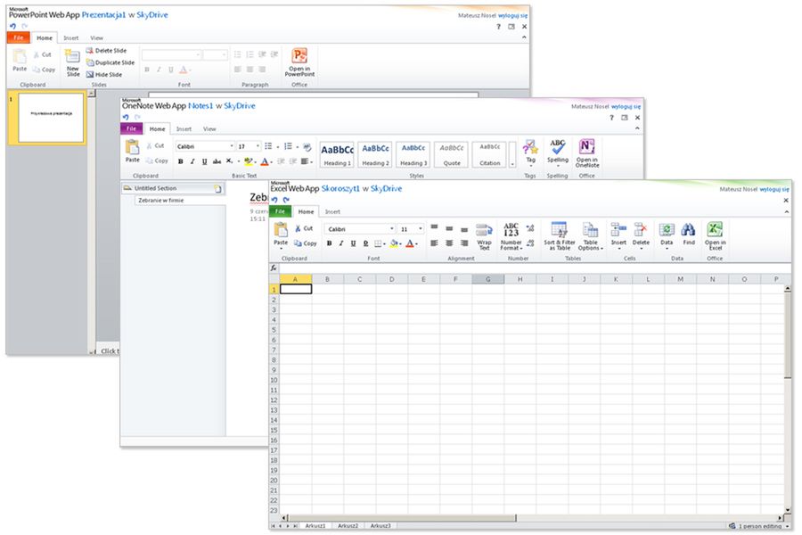Click fill color bucket in Excel
This screenshot has height=535, width=802.
(x=394, y=243)
